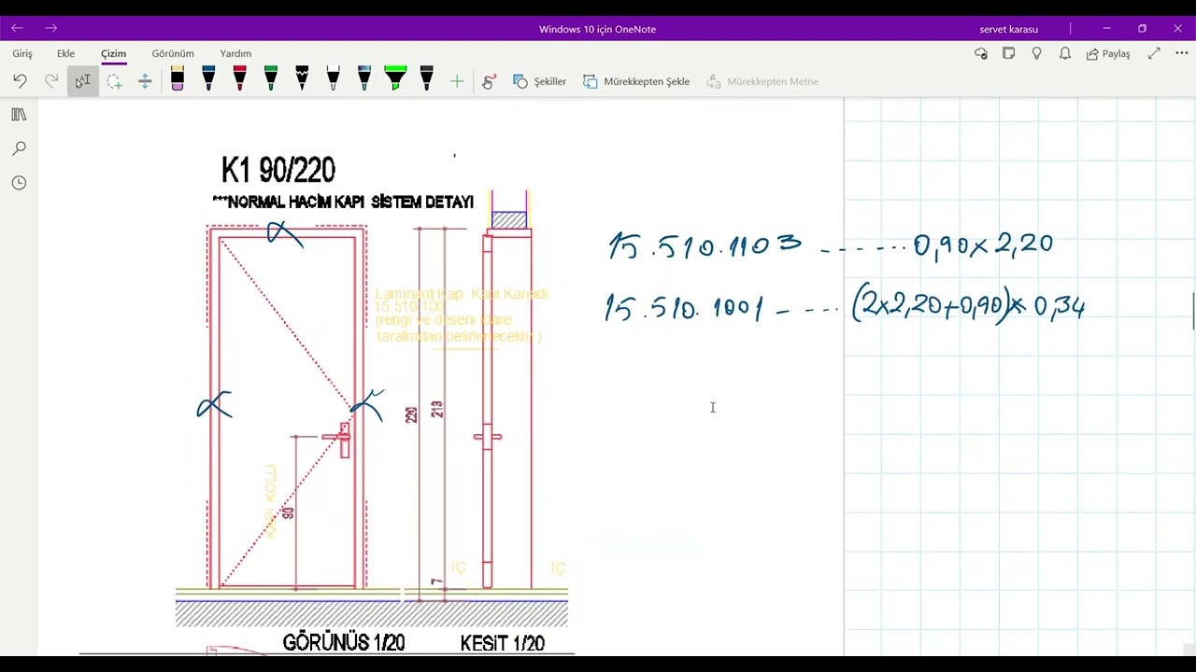Go back with title bar arrow
The width and height of the screenshot is (1196, 672).
pyautogui.click(x=17, y=29)
